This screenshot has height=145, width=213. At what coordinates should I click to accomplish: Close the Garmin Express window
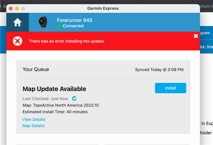coord(11,9)
